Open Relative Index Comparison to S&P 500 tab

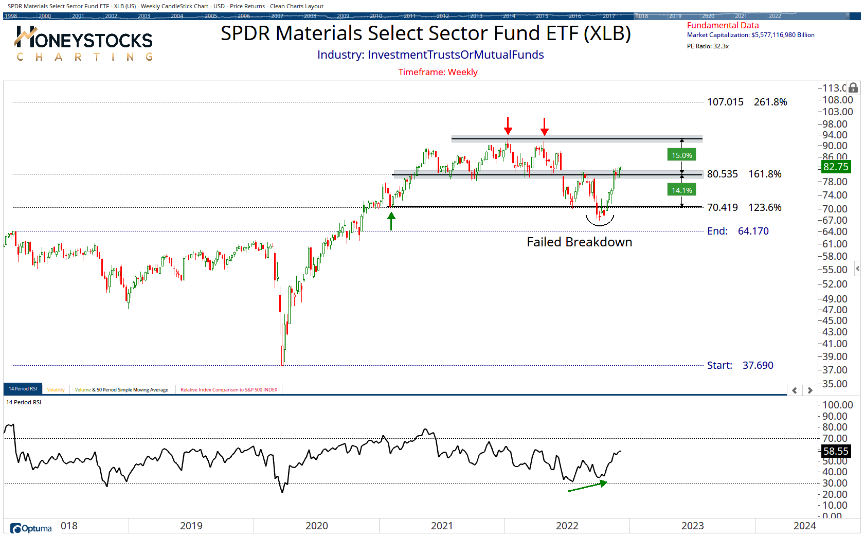point(229,390)
